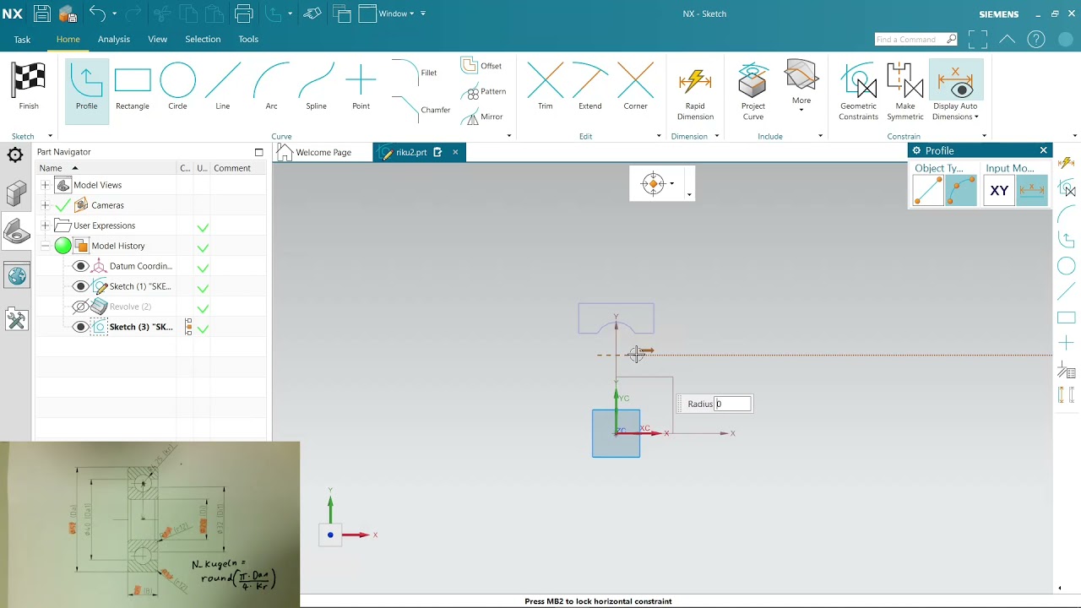1081x608 pixels.
Task: Toggle Display Auto Dimensions
Action: (x=955, y=91)
